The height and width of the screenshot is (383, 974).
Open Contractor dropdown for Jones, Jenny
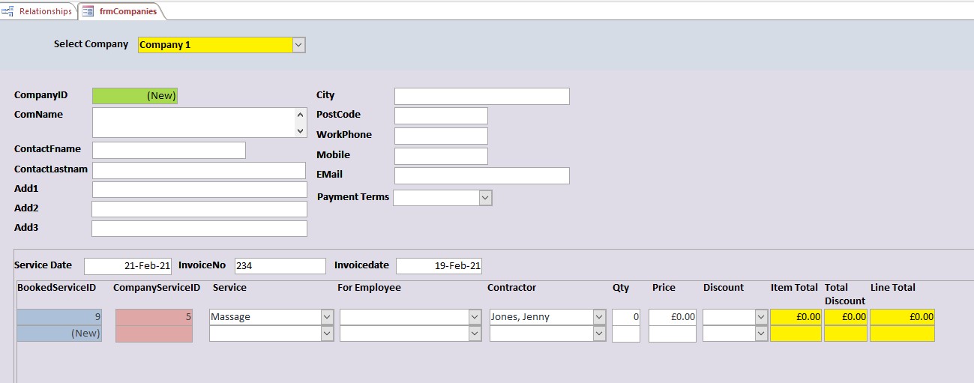click(x=599, y=317)
